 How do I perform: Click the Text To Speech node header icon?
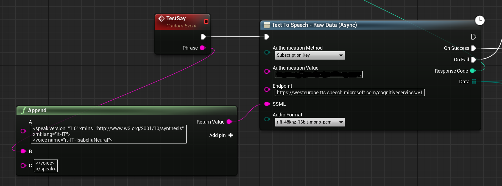pyautogui.click(x=267, y=25)
